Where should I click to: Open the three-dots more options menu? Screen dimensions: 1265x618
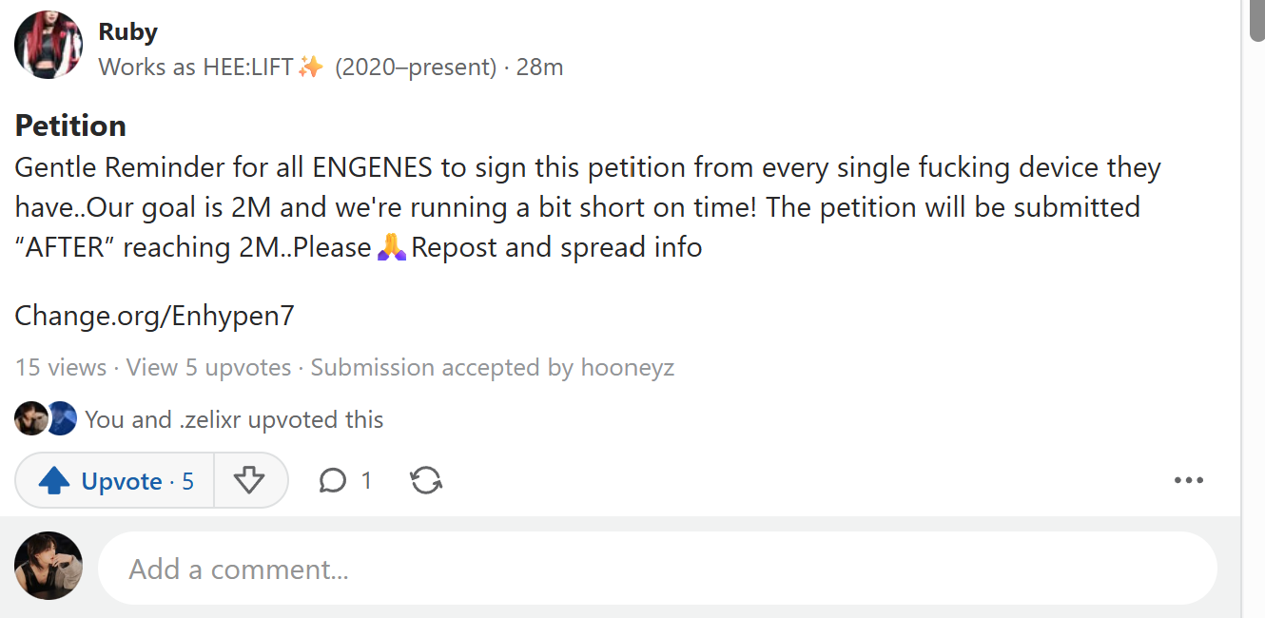pyautogui.click(x=1188, y=481)
